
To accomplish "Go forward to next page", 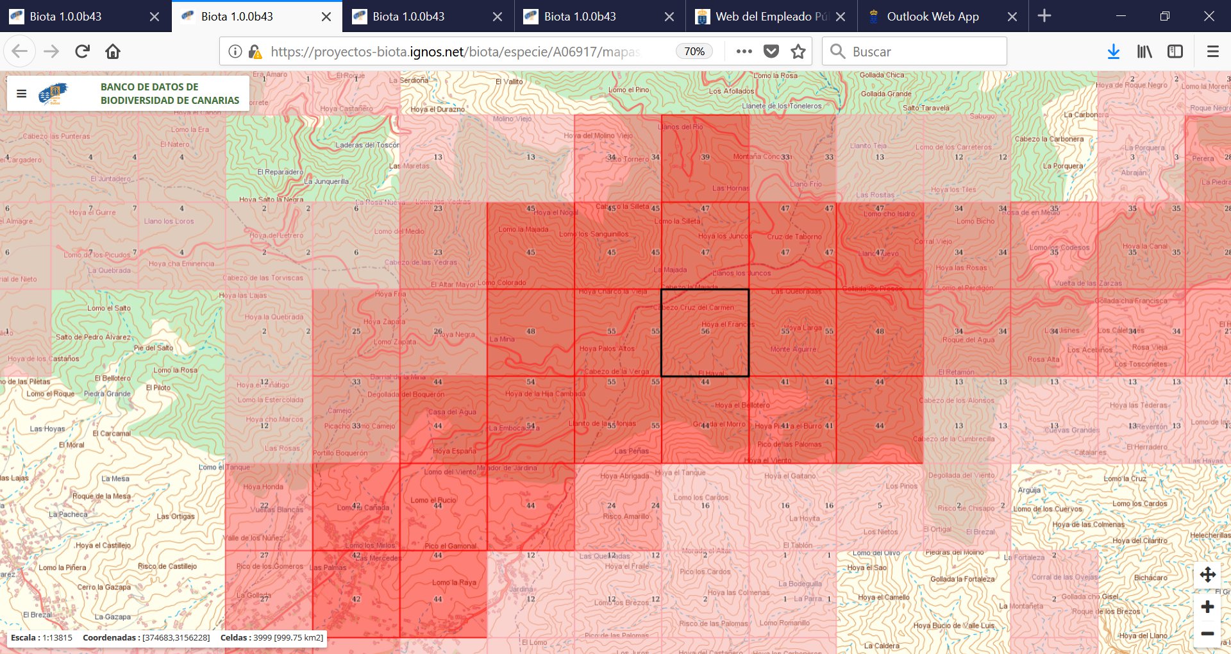I will click(51, 51).
